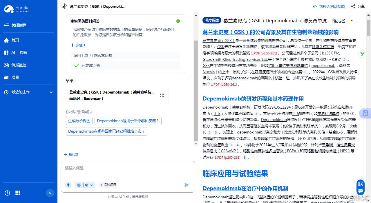This screenshot has width=371, height=203.
Task: Click mepolizumab link in first paragraph
Action: (x=323, y=66)
